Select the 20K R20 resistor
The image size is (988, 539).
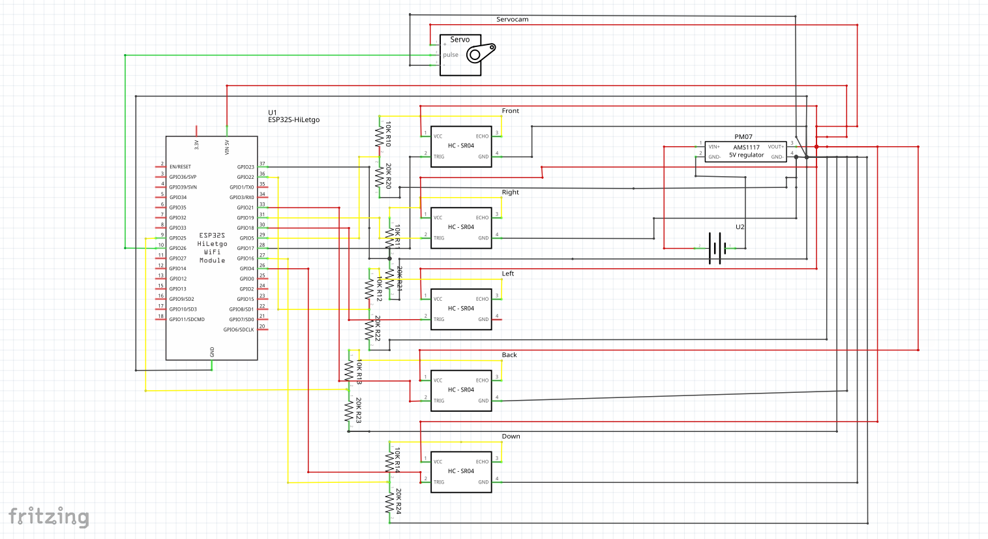click(x=380, y=177)
